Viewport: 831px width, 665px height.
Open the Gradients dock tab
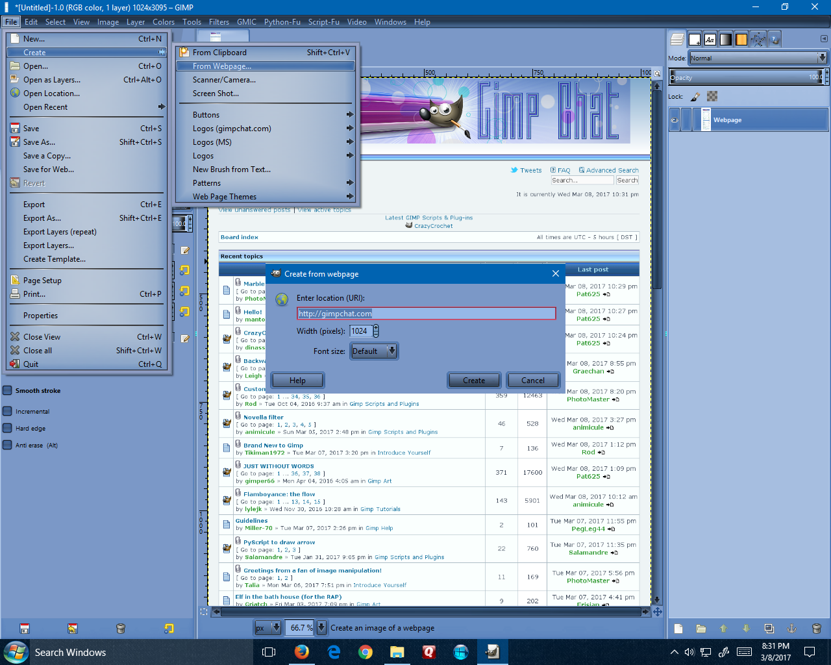[x=726, y=40]
